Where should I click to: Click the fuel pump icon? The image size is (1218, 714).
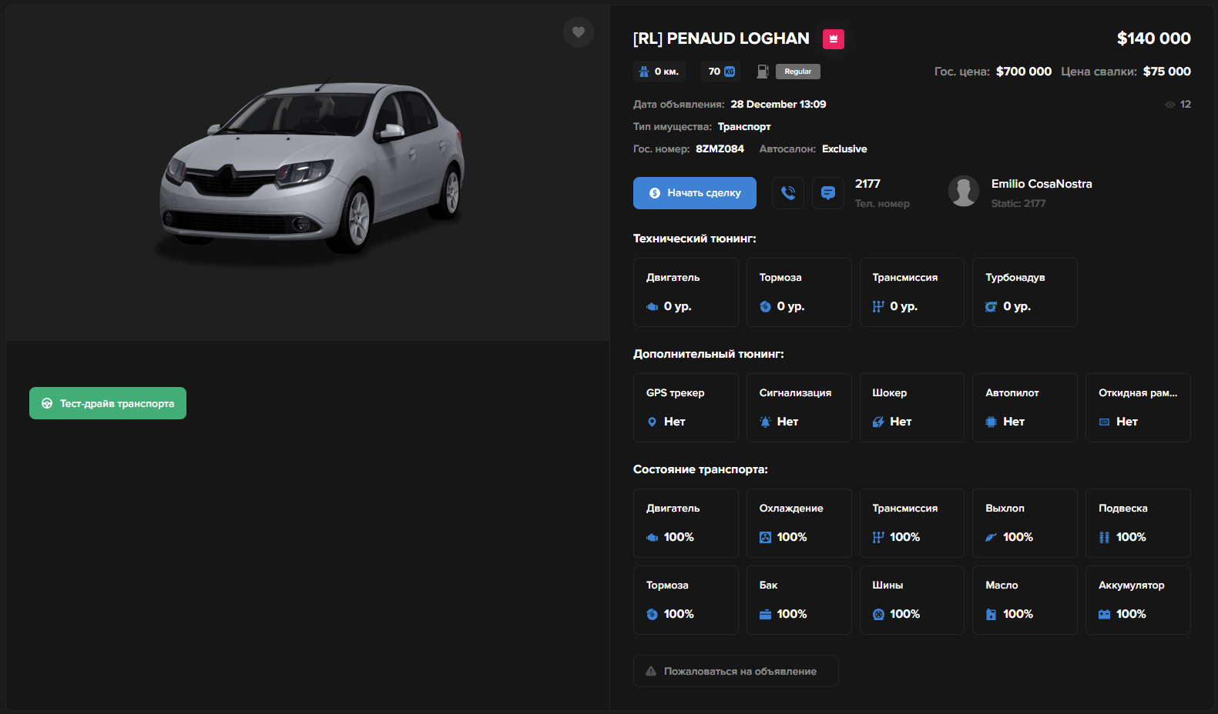point(763,72)
